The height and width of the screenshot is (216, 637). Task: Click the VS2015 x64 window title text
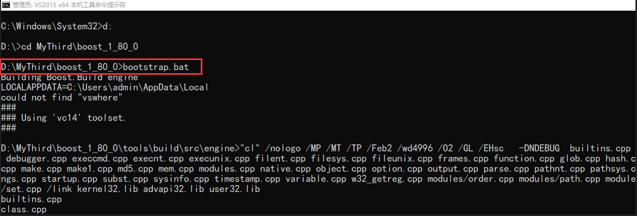tap(69, 5)
